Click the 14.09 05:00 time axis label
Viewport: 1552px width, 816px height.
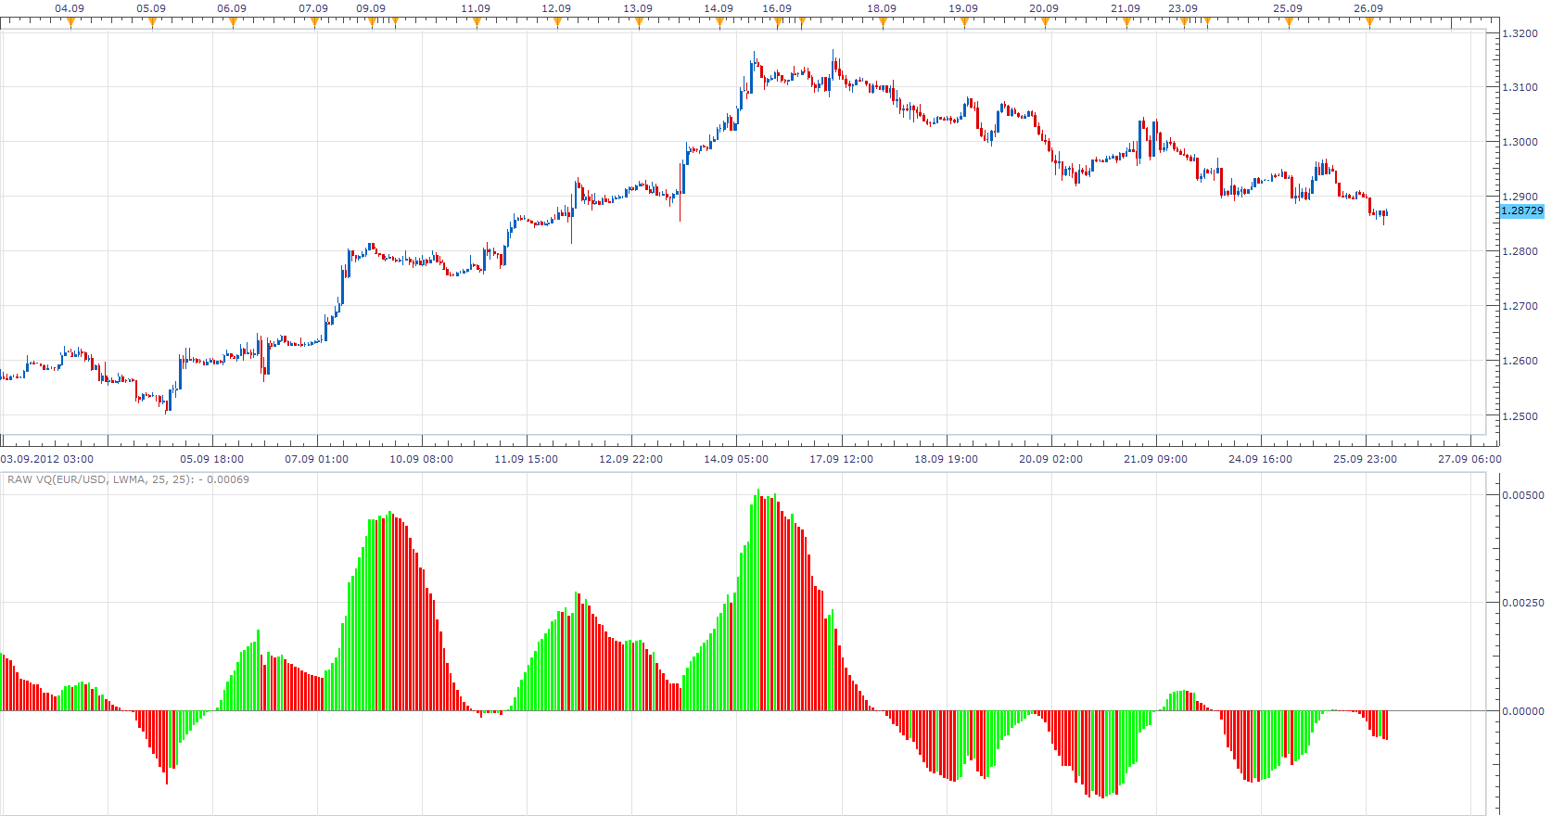click(x=736, y=459)
